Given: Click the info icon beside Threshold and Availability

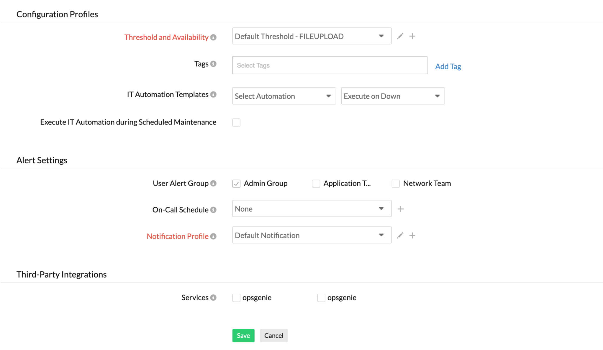Looking at the screenshot, I should pos(213,37).
